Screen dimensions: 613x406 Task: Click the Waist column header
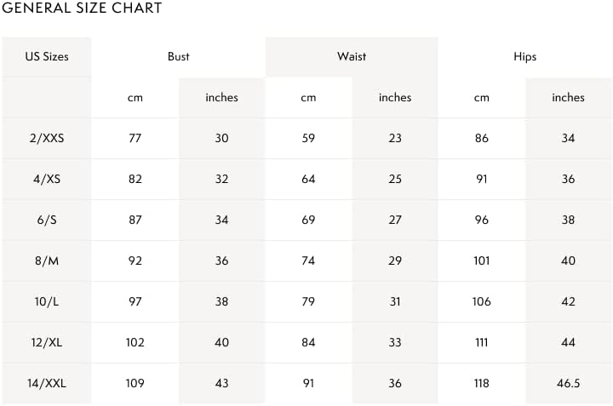[352, 57]
